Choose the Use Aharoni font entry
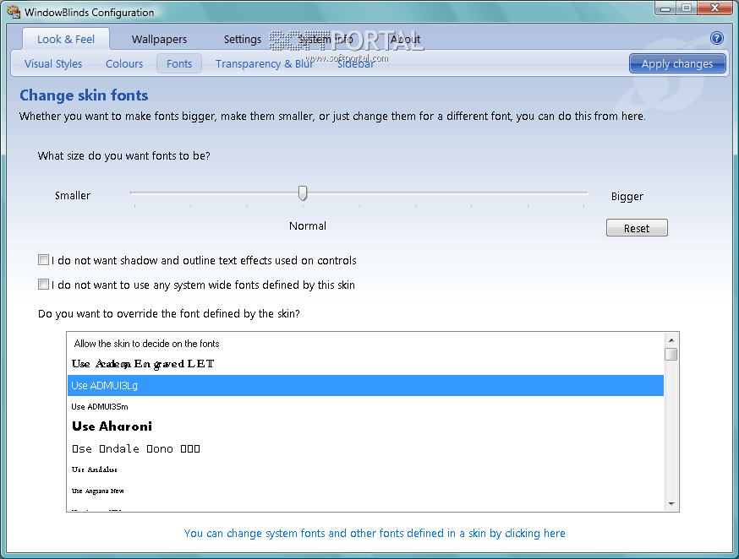Image resolution: width=739 pixels, height=559 pixels. point(365,426)
